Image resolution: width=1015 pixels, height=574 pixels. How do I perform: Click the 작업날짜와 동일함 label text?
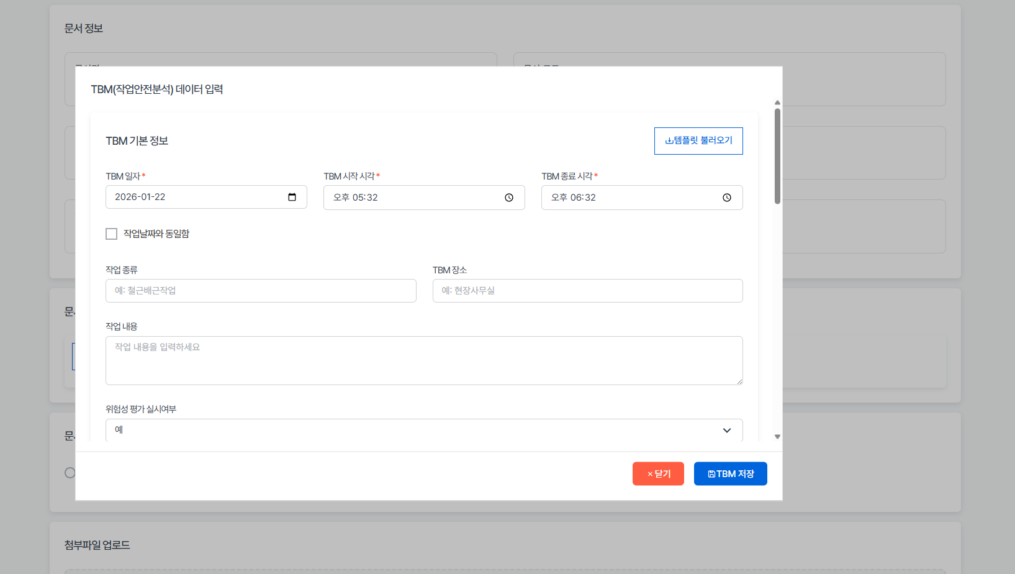(x=156, y=234)
